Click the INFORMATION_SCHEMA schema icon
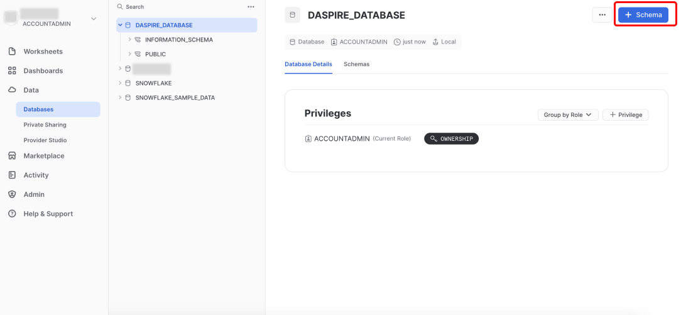This screenshot has width=681, height=315. click(137, 40)
